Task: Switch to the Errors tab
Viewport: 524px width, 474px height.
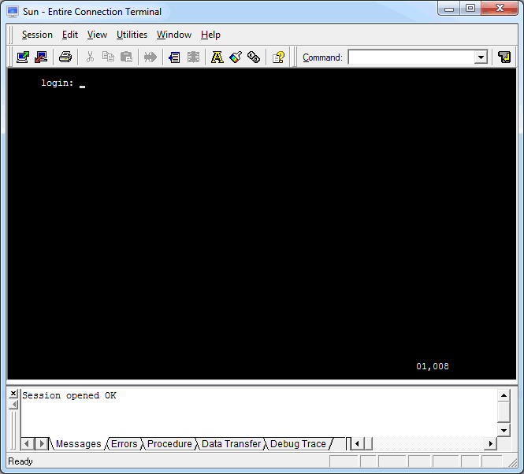Action: 124,444
